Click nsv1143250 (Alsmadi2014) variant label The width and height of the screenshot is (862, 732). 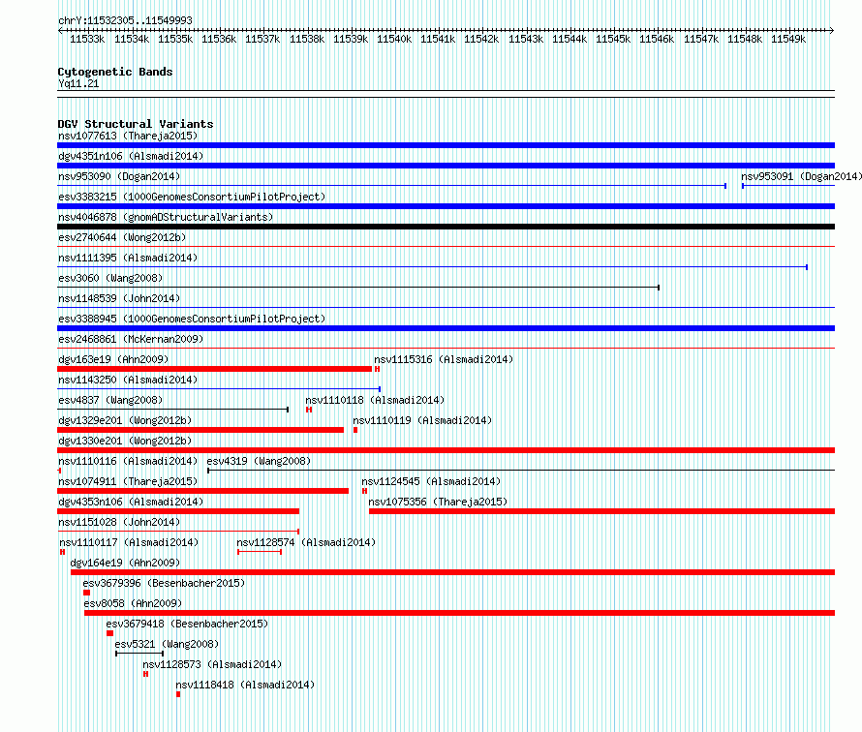128,380
